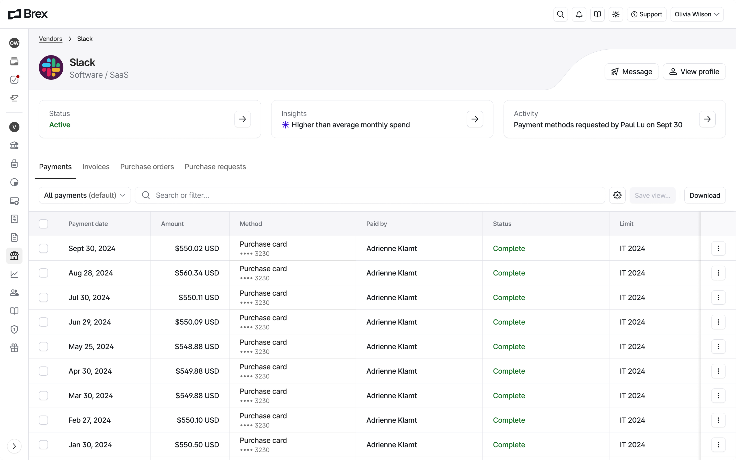This screenshot has width=736, height=460.
Task: Open notifications bell icon
Action: (x=579, y=14)
